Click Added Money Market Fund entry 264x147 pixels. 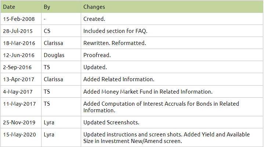(148, 91)
